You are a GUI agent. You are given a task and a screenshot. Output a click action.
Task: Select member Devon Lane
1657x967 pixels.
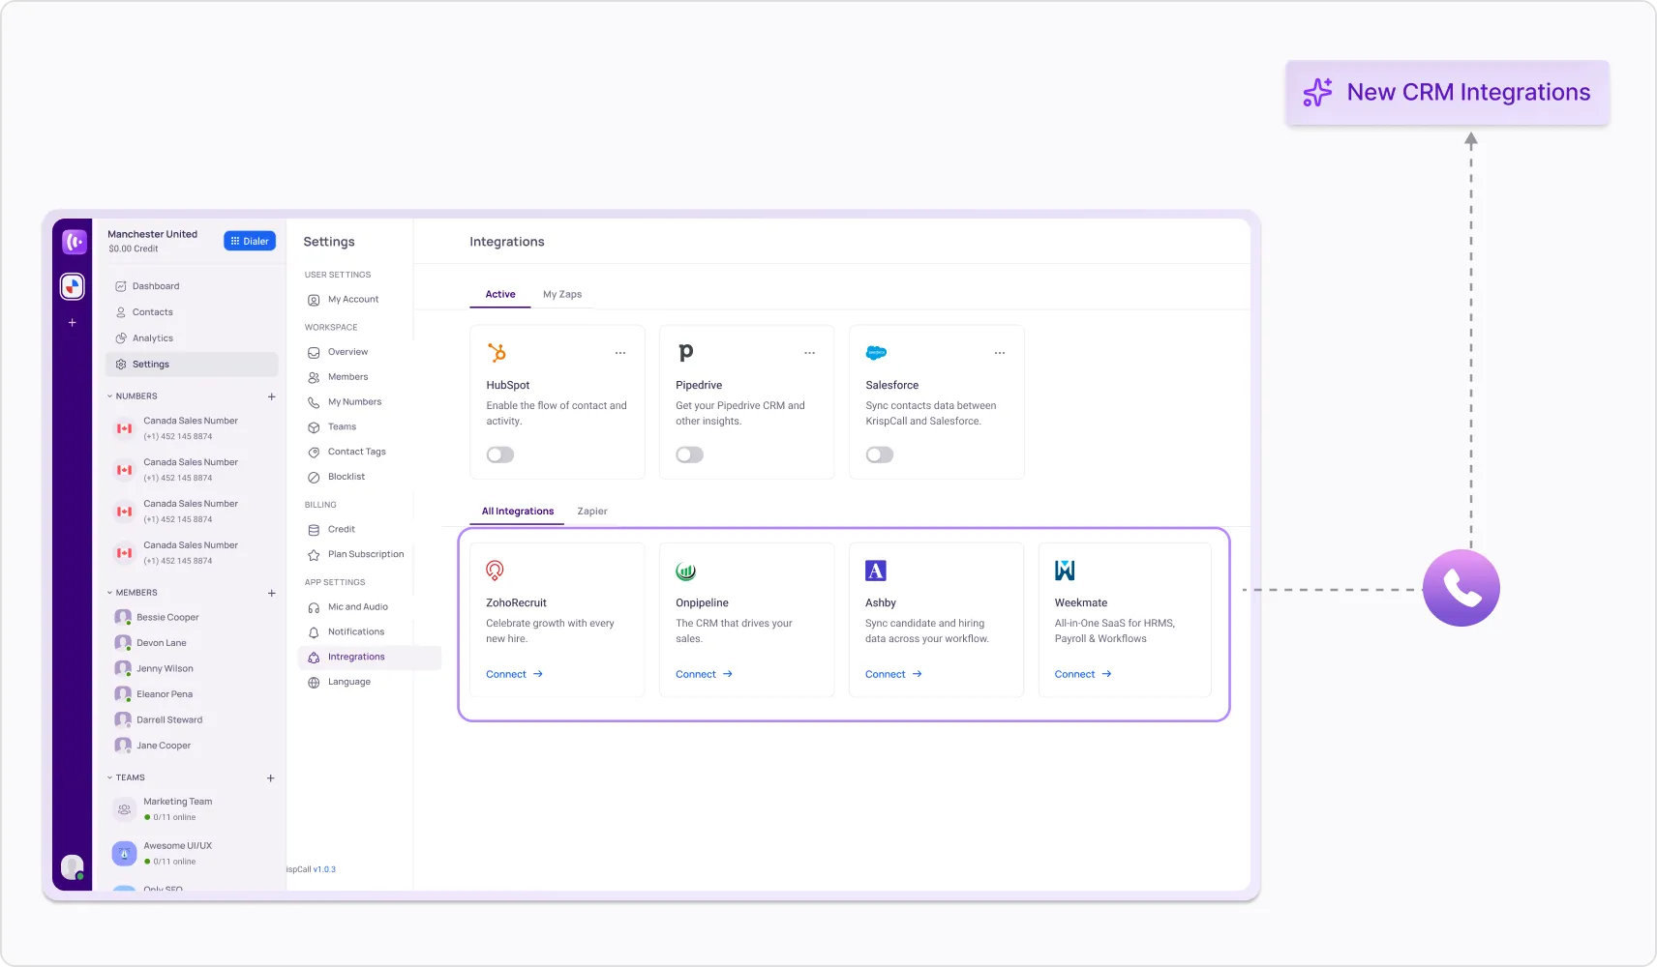point(151,643)
